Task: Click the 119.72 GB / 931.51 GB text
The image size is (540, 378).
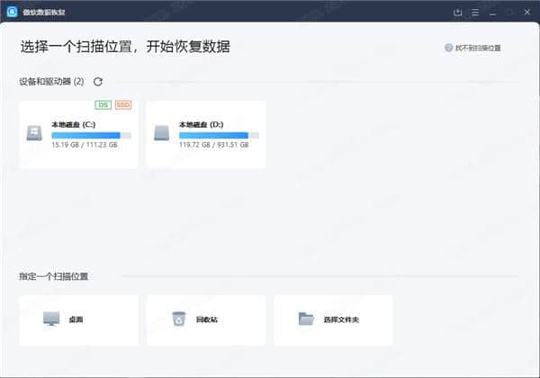Action: pyautogui.click(x=213, y=145)
